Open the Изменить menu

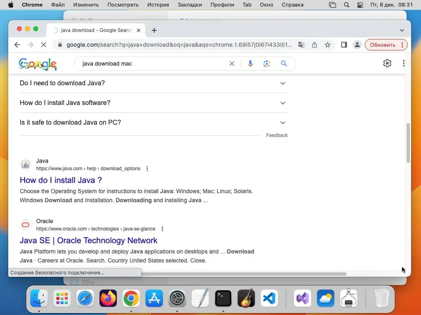coord(86,5)
